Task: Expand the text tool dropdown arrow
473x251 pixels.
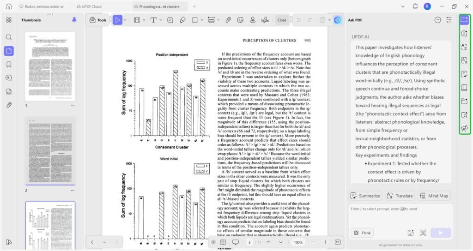Action: tap(160, 20)
